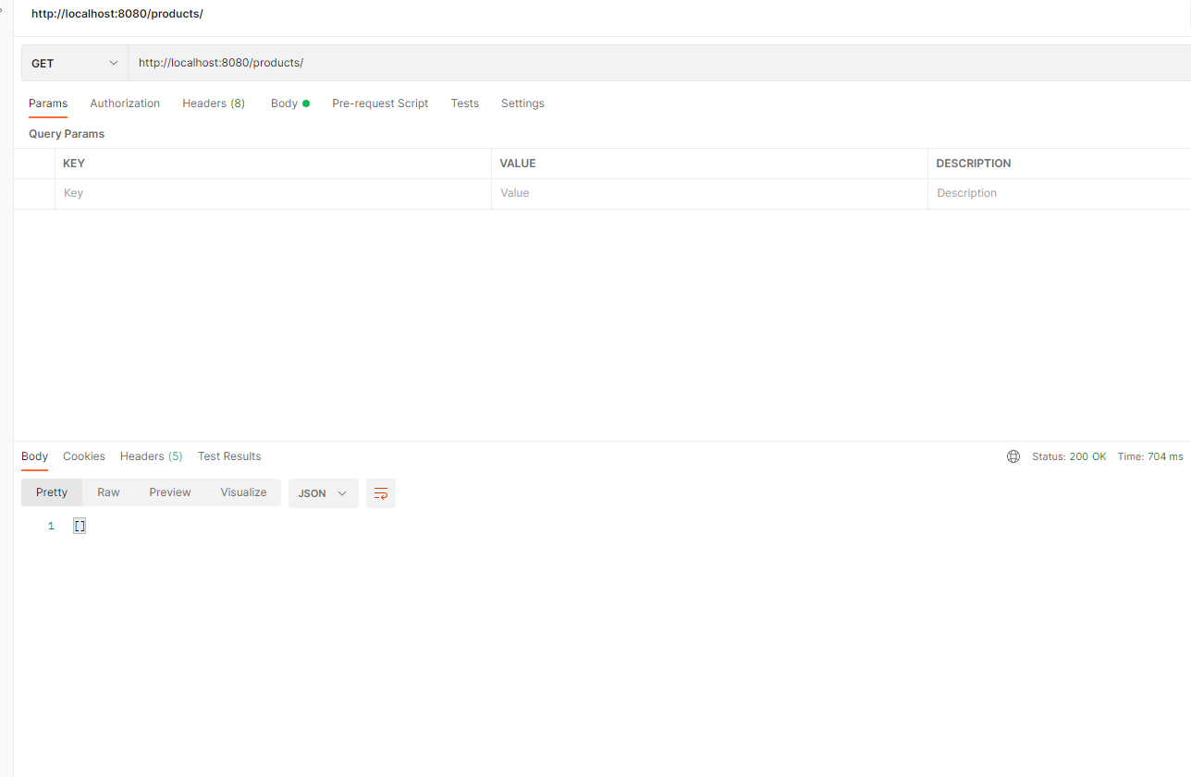Open the GET method dropdown
This screenshot has height=777, width=1191.
pyautogui.click(x=75, y=63)
